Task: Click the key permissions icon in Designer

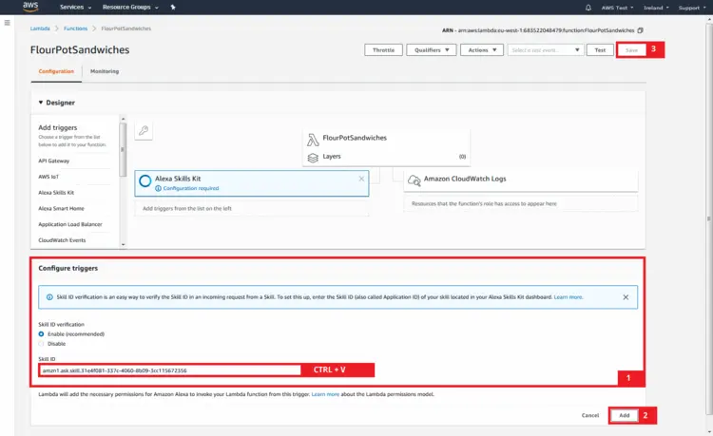Action: pos(144,131)
